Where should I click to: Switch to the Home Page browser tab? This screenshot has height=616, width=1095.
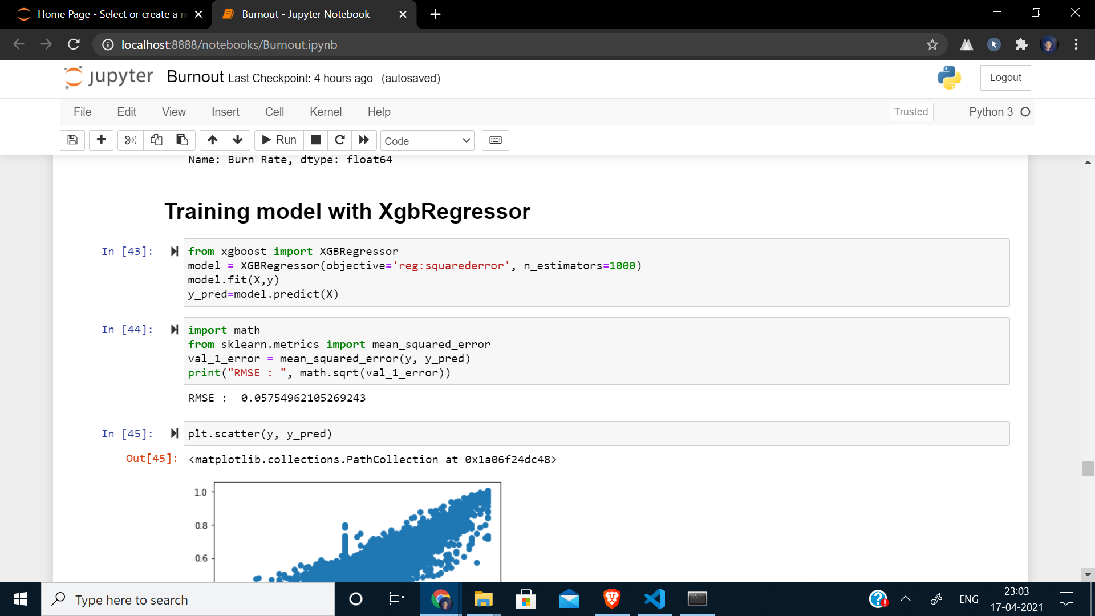point(108,14)
